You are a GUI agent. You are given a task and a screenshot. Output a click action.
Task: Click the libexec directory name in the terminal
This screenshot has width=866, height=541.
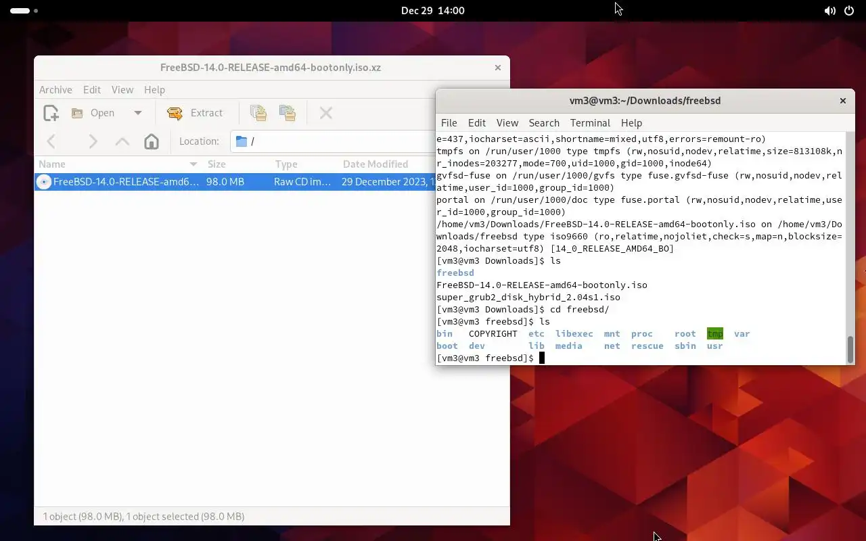pos(574,333)
